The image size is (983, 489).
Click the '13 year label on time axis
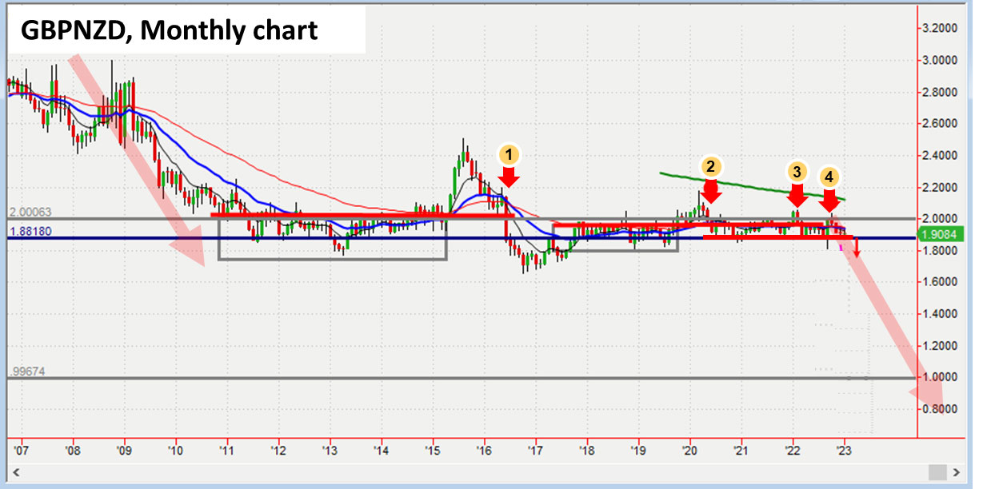330,449
